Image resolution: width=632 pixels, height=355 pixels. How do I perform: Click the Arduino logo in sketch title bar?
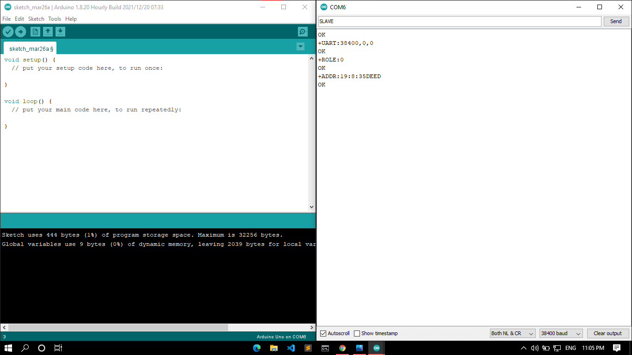point(8,7)
